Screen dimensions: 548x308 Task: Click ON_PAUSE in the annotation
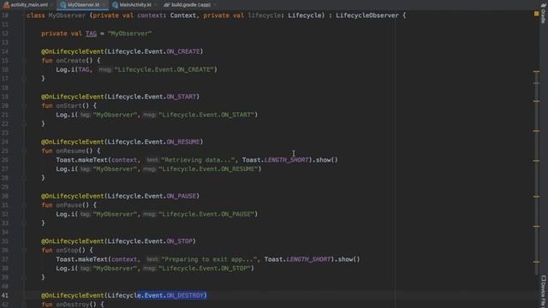click(181, 196)
